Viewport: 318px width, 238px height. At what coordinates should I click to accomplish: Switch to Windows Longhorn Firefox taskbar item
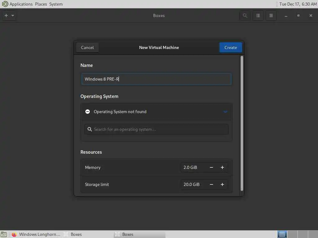pyautogui.click(x=36, y=234)
